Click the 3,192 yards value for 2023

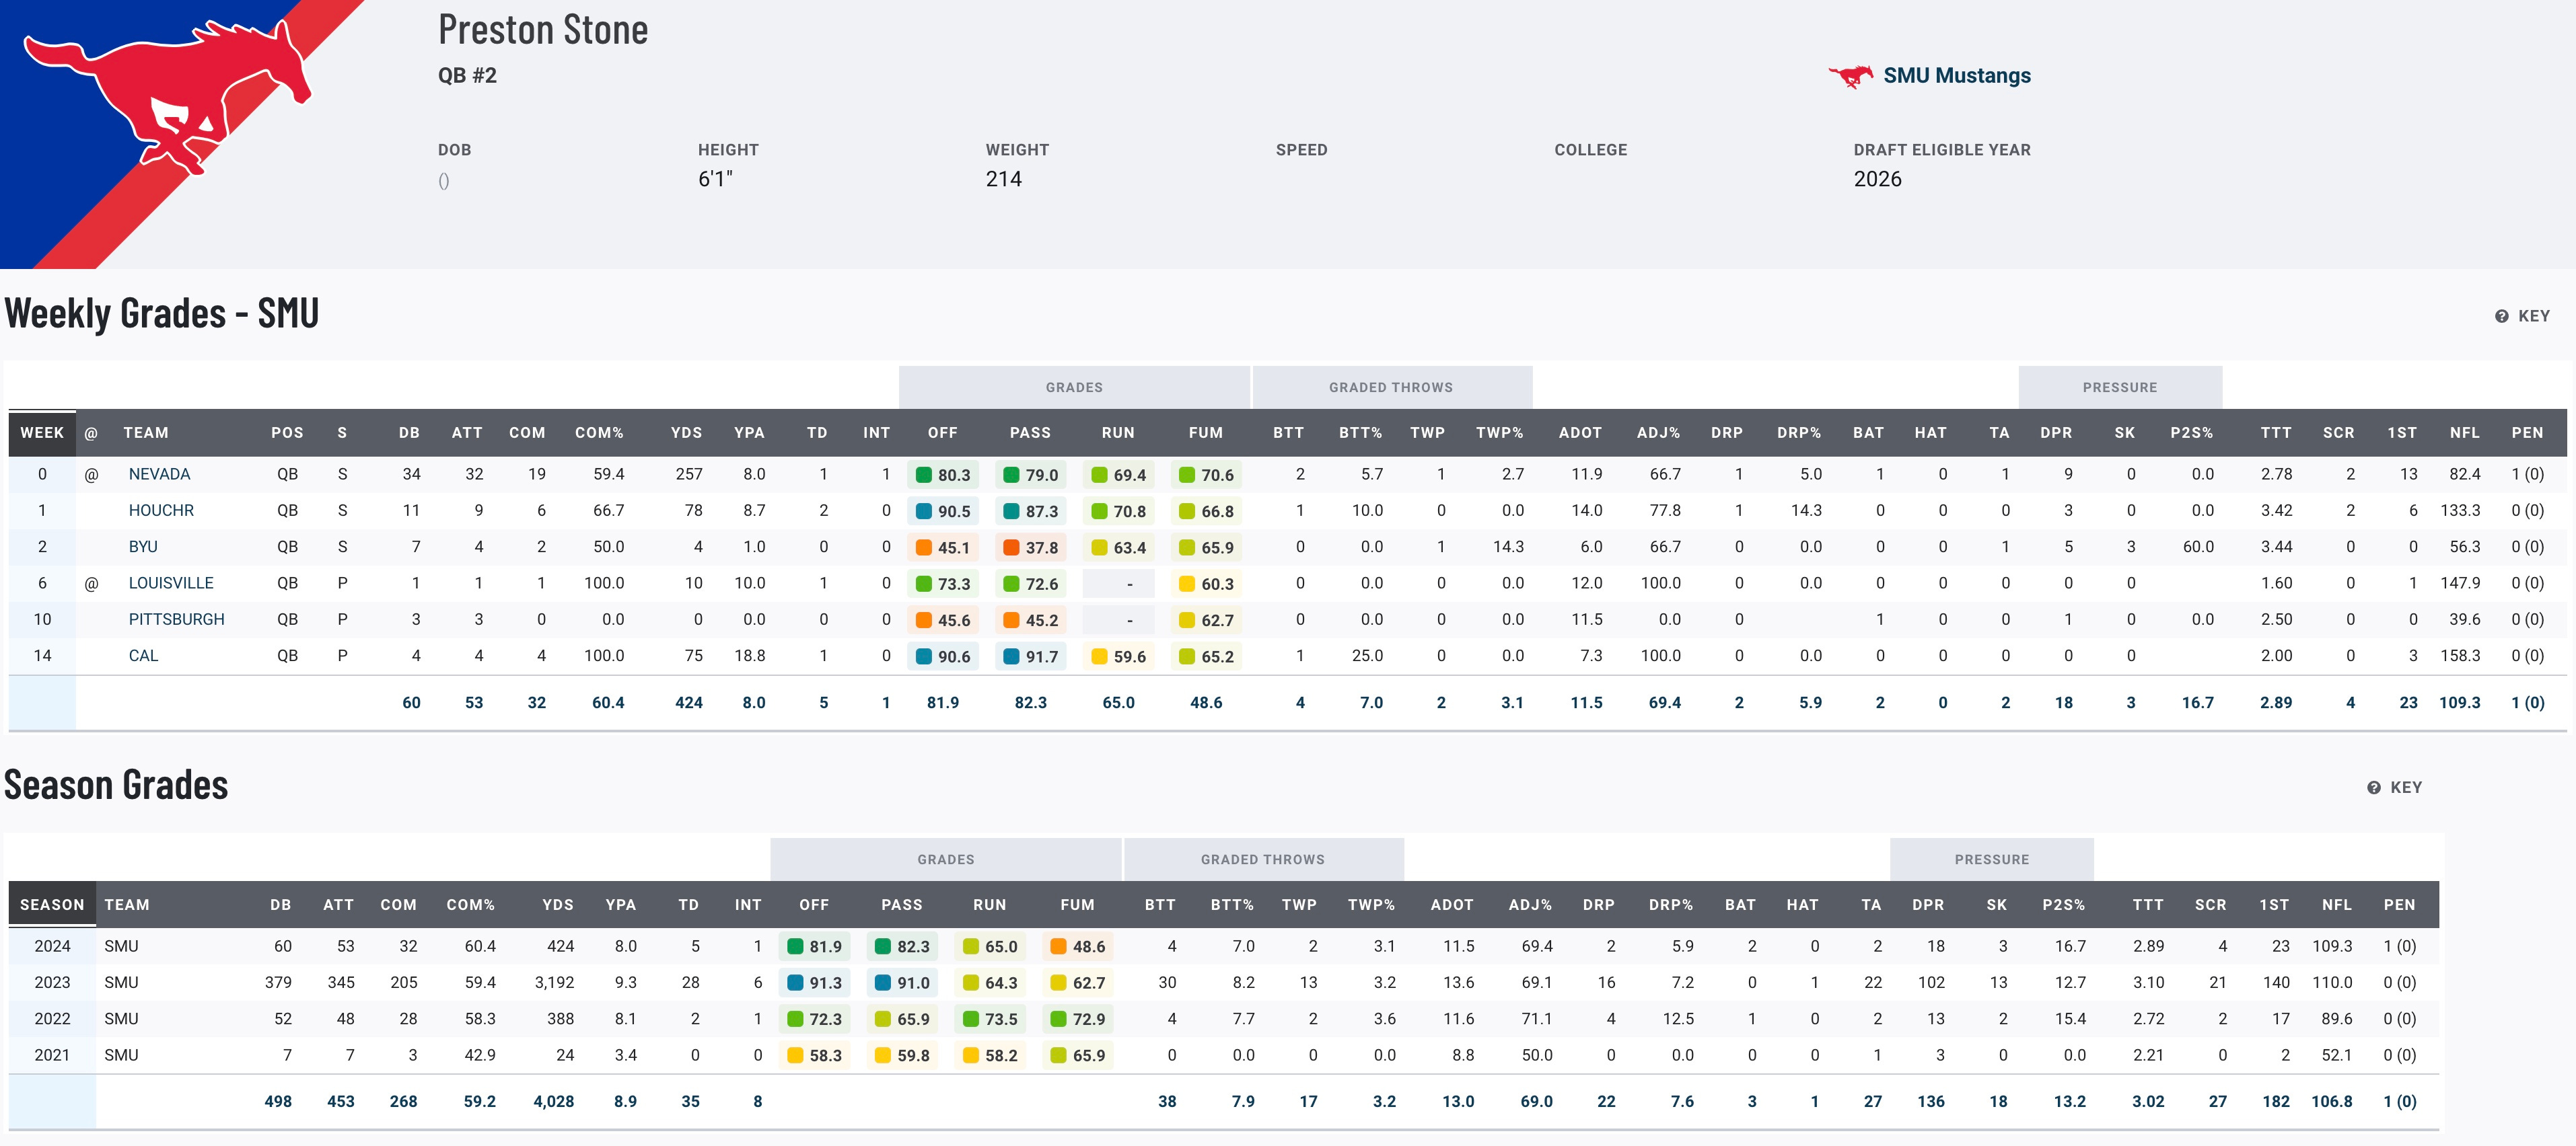click(x=554, y=982)
